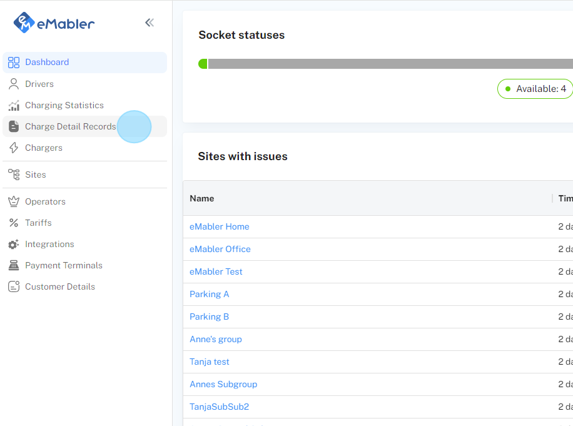Click the Tariffs percent icon
Viewport: 573px width, 426px height.
click(14, 223)
